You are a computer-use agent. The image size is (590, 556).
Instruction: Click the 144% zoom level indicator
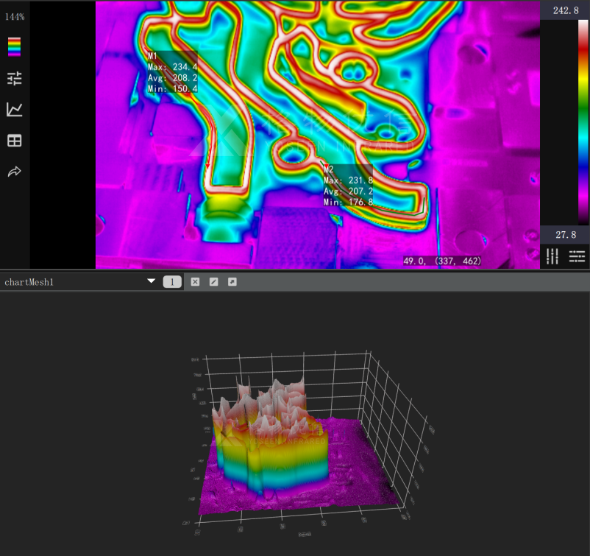(x=15, y=17)
